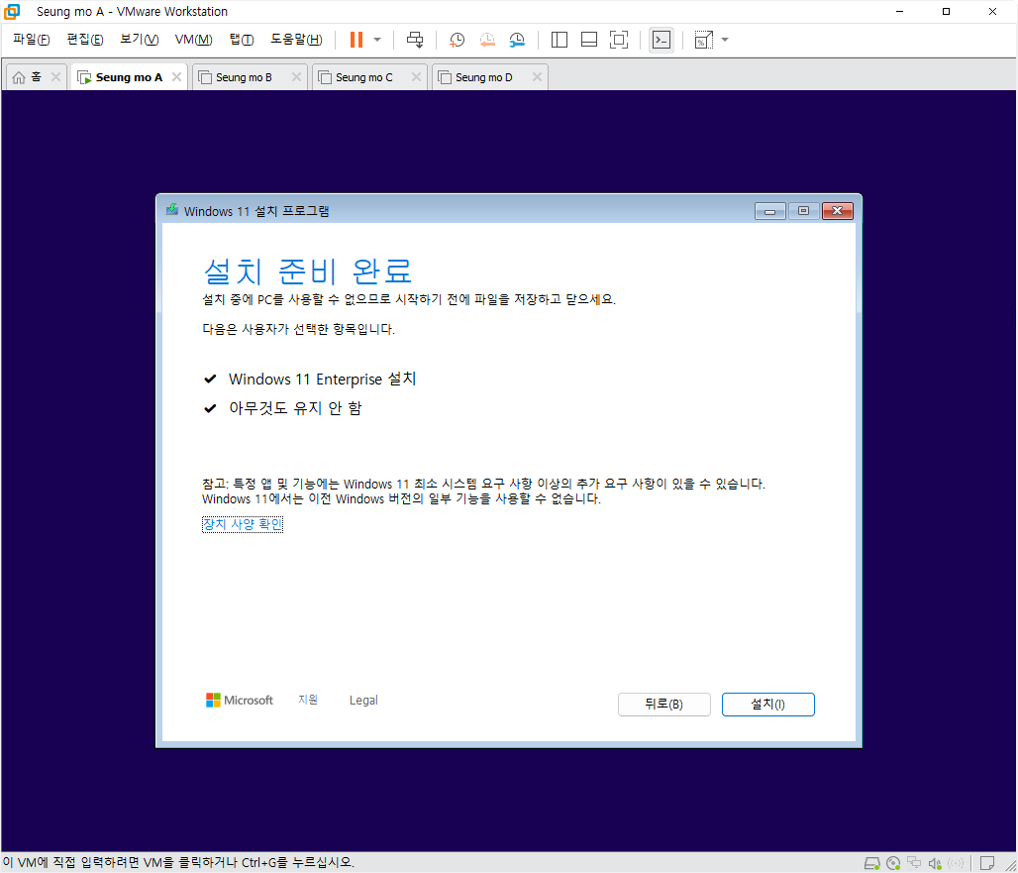Toggle the library sidebar view icon
The width and height of the screenshot is (1018, 873).
tap(559, 41)
